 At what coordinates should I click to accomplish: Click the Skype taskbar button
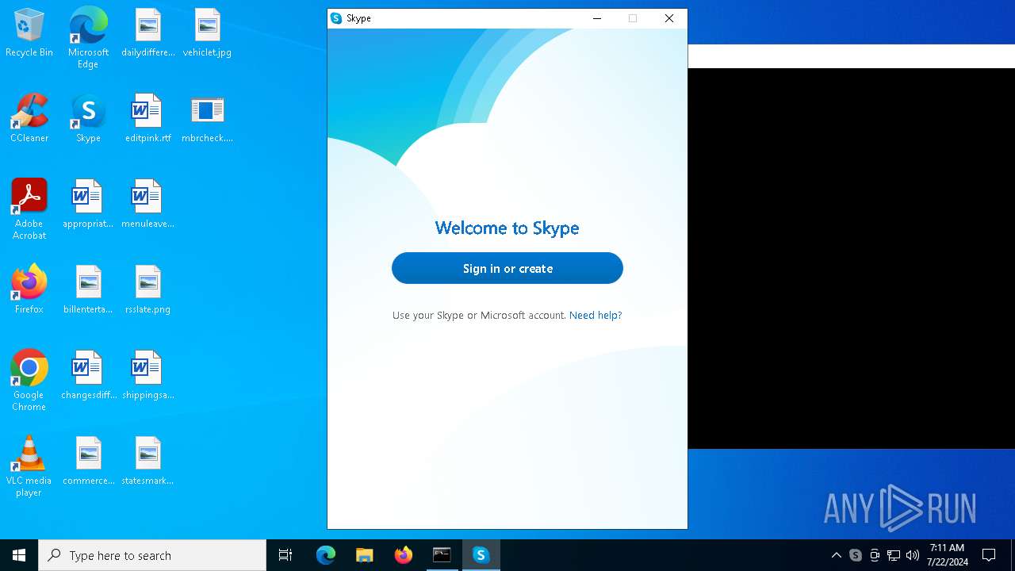click(481, 555)
